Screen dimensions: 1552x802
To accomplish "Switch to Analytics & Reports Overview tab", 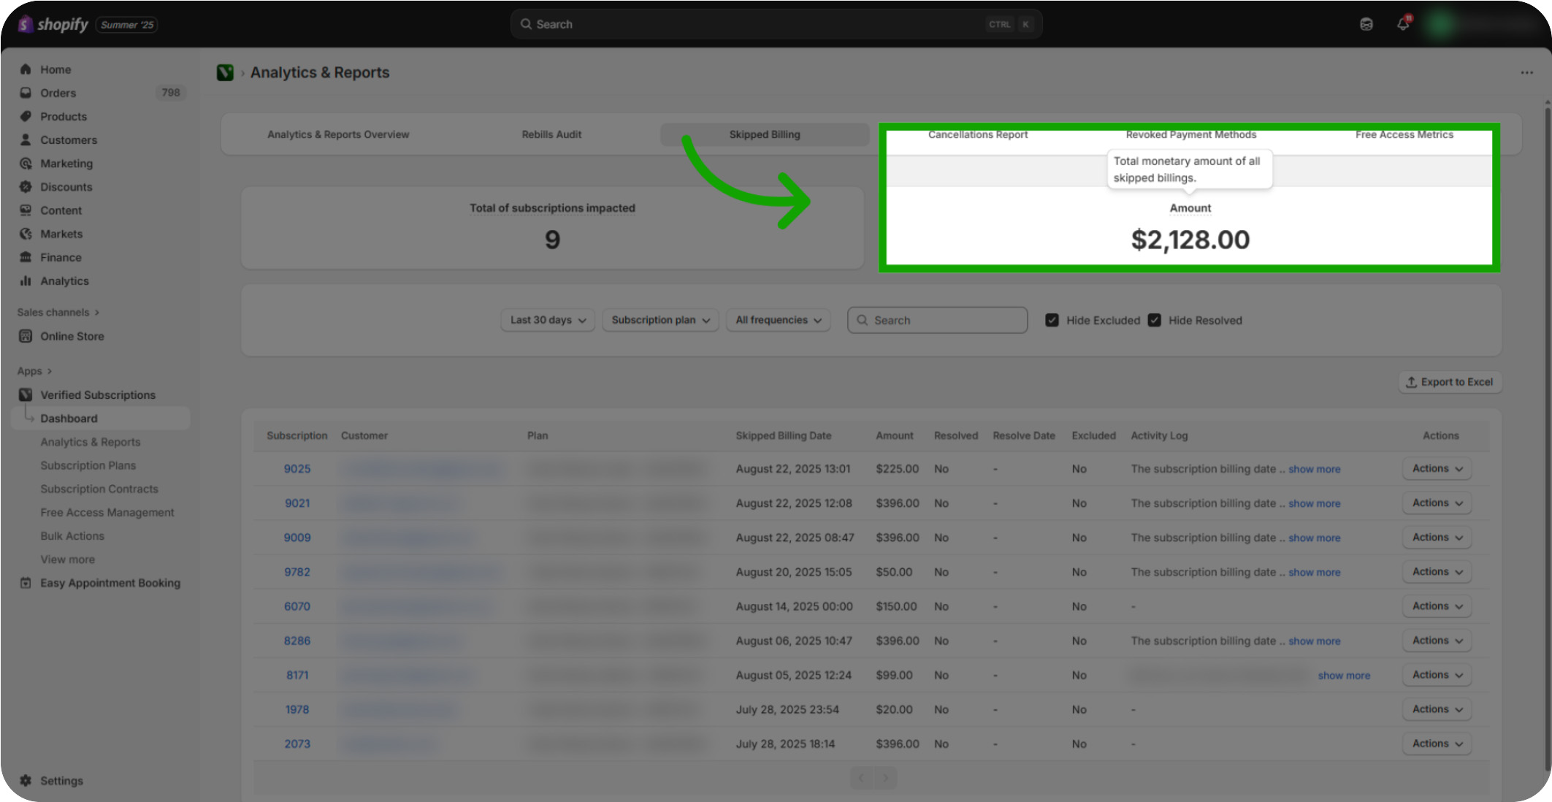I will pyautogui.click(x=338, y=134).
